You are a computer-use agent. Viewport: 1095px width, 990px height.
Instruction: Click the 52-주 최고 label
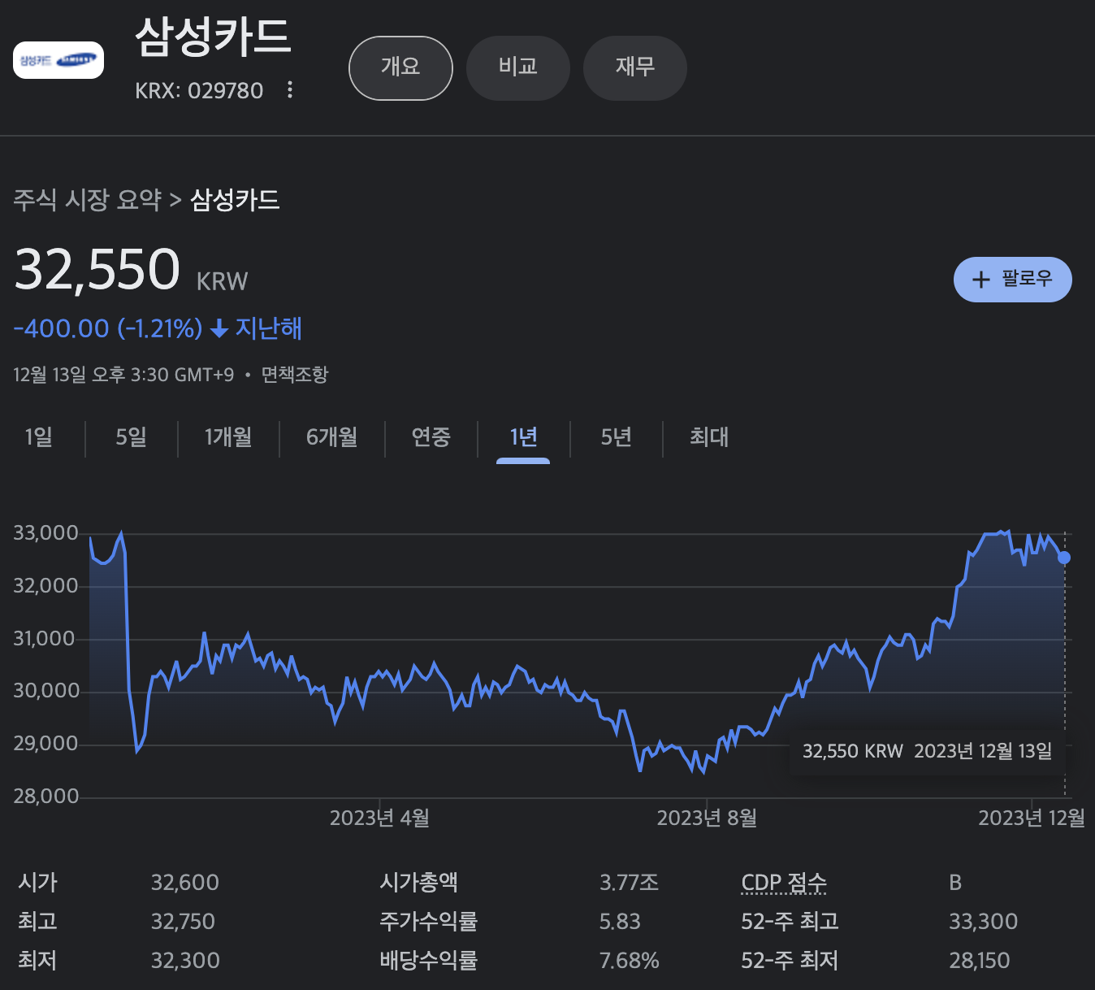790,922
